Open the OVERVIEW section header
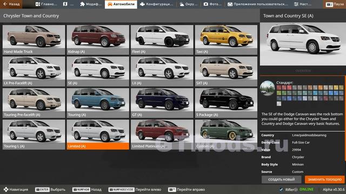 click(303, 71)
